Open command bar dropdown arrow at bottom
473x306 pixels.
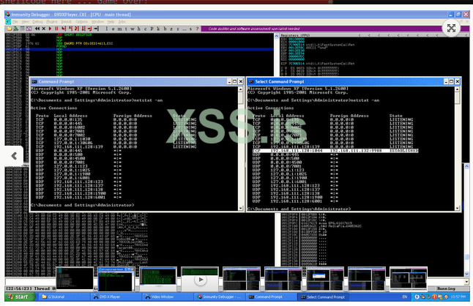(466, 282)
